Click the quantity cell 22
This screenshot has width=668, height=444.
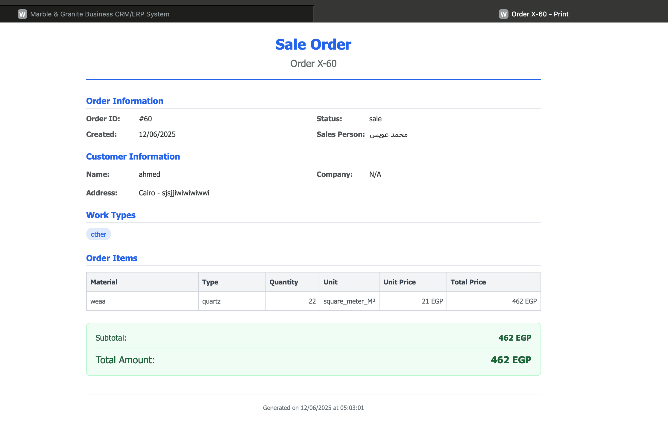coord(293,301)
